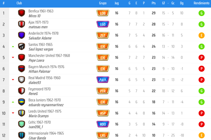Click the Ajax 1971-1973 striped shield
The width and height of the screenshot is (211, 140).
[21, 24]
